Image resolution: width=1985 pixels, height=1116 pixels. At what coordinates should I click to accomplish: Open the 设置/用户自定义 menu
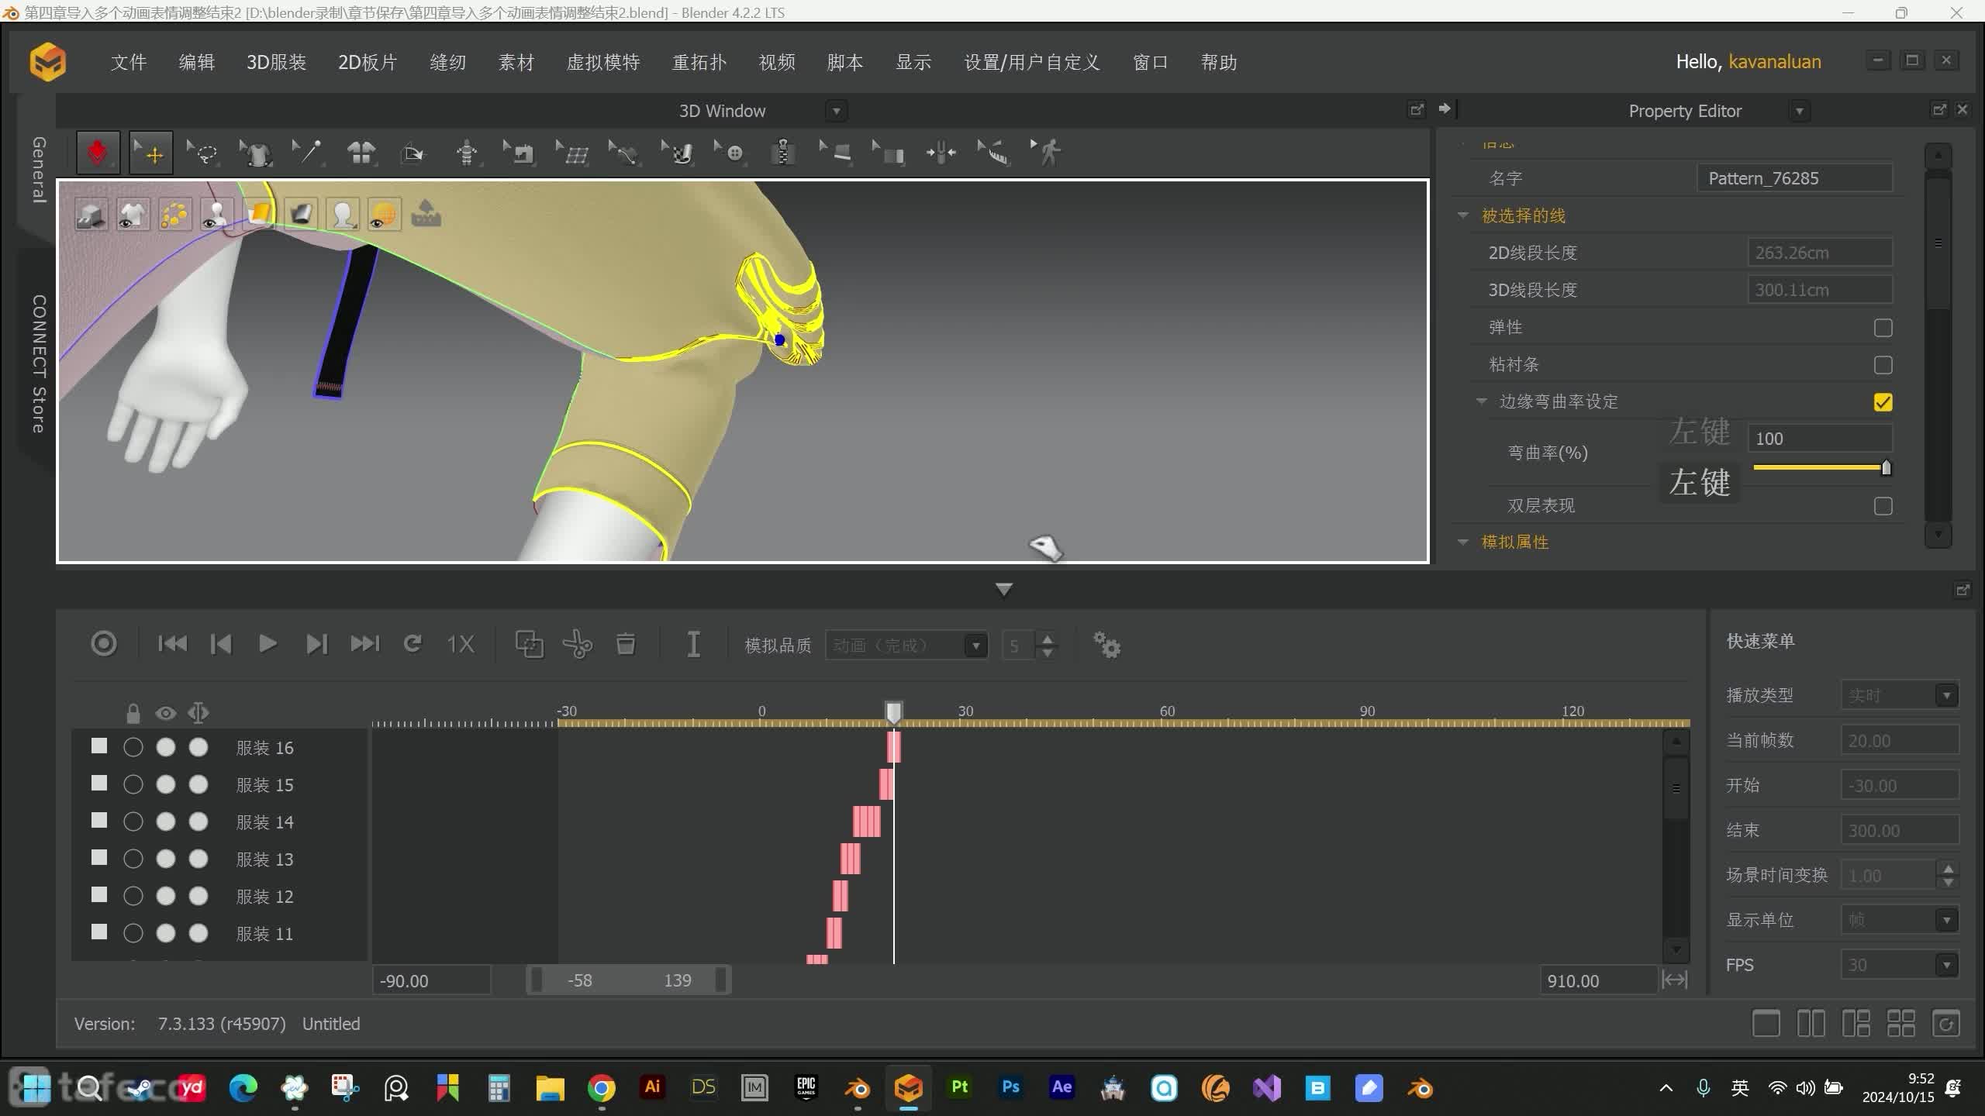tap(1031, 62)
